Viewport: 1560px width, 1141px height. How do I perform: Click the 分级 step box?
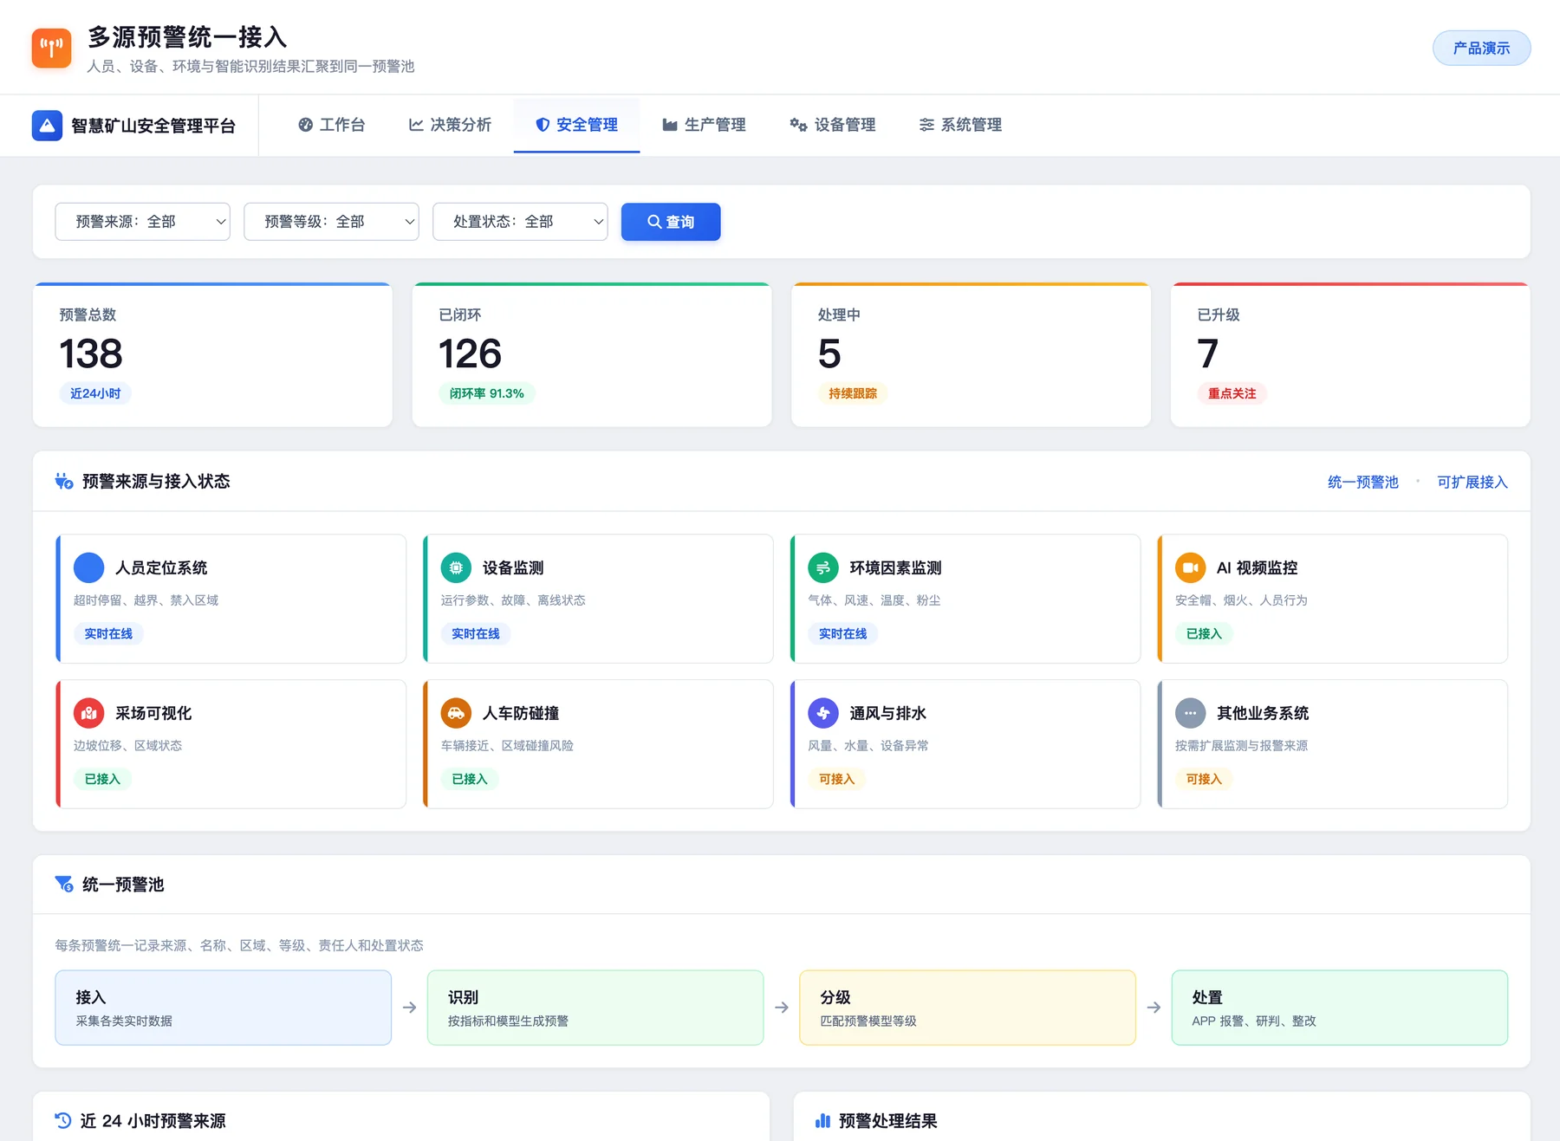[967, 1008]
